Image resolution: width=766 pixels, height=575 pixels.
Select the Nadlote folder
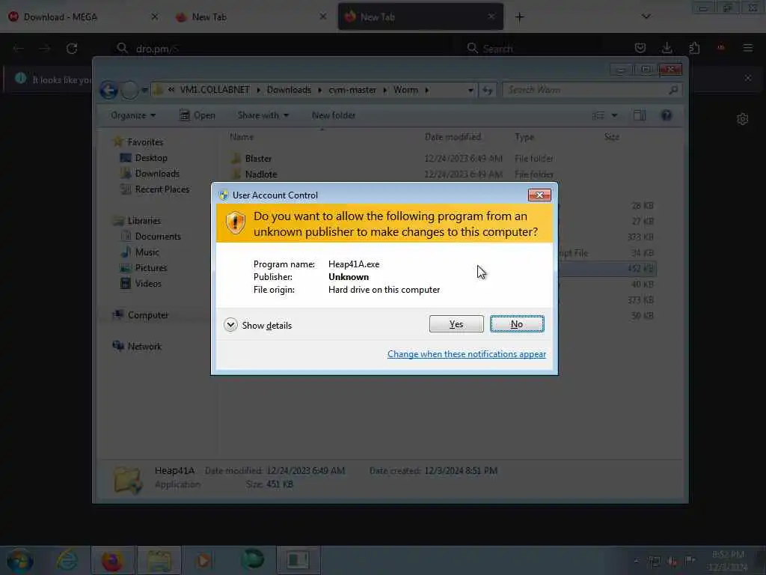261,174
